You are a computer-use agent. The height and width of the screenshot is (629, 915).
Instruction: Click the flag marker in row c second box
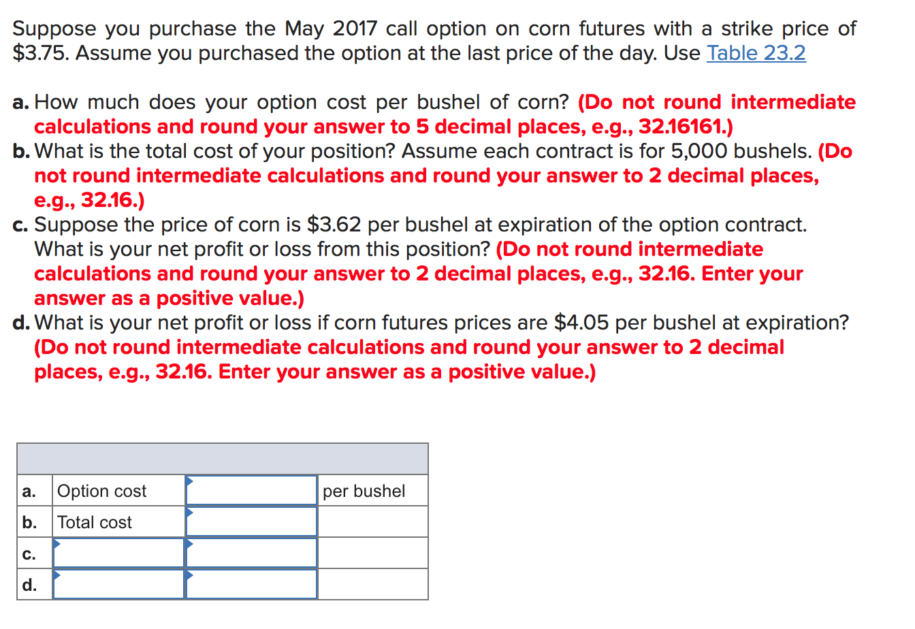pyautogui.click(x=189, y=543)
